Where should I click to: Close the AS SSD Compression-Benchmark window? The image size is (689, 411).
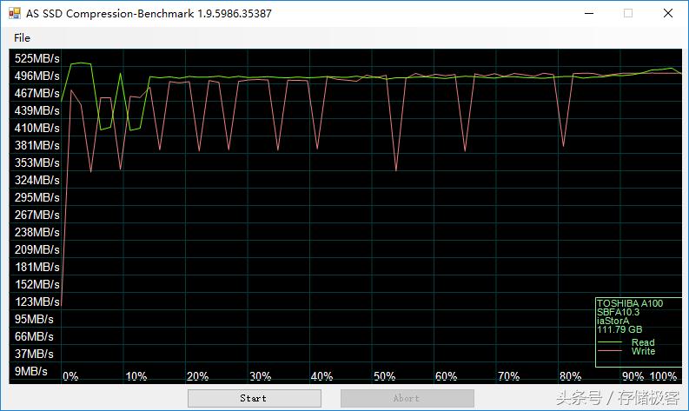[x=668, y=13]
